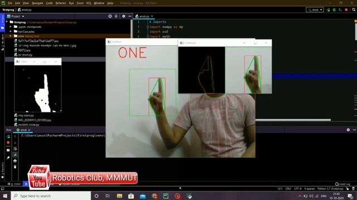Stop the program with the red toolbar square
The width and height of the screenshot is (357, 200).
point(346,10)
